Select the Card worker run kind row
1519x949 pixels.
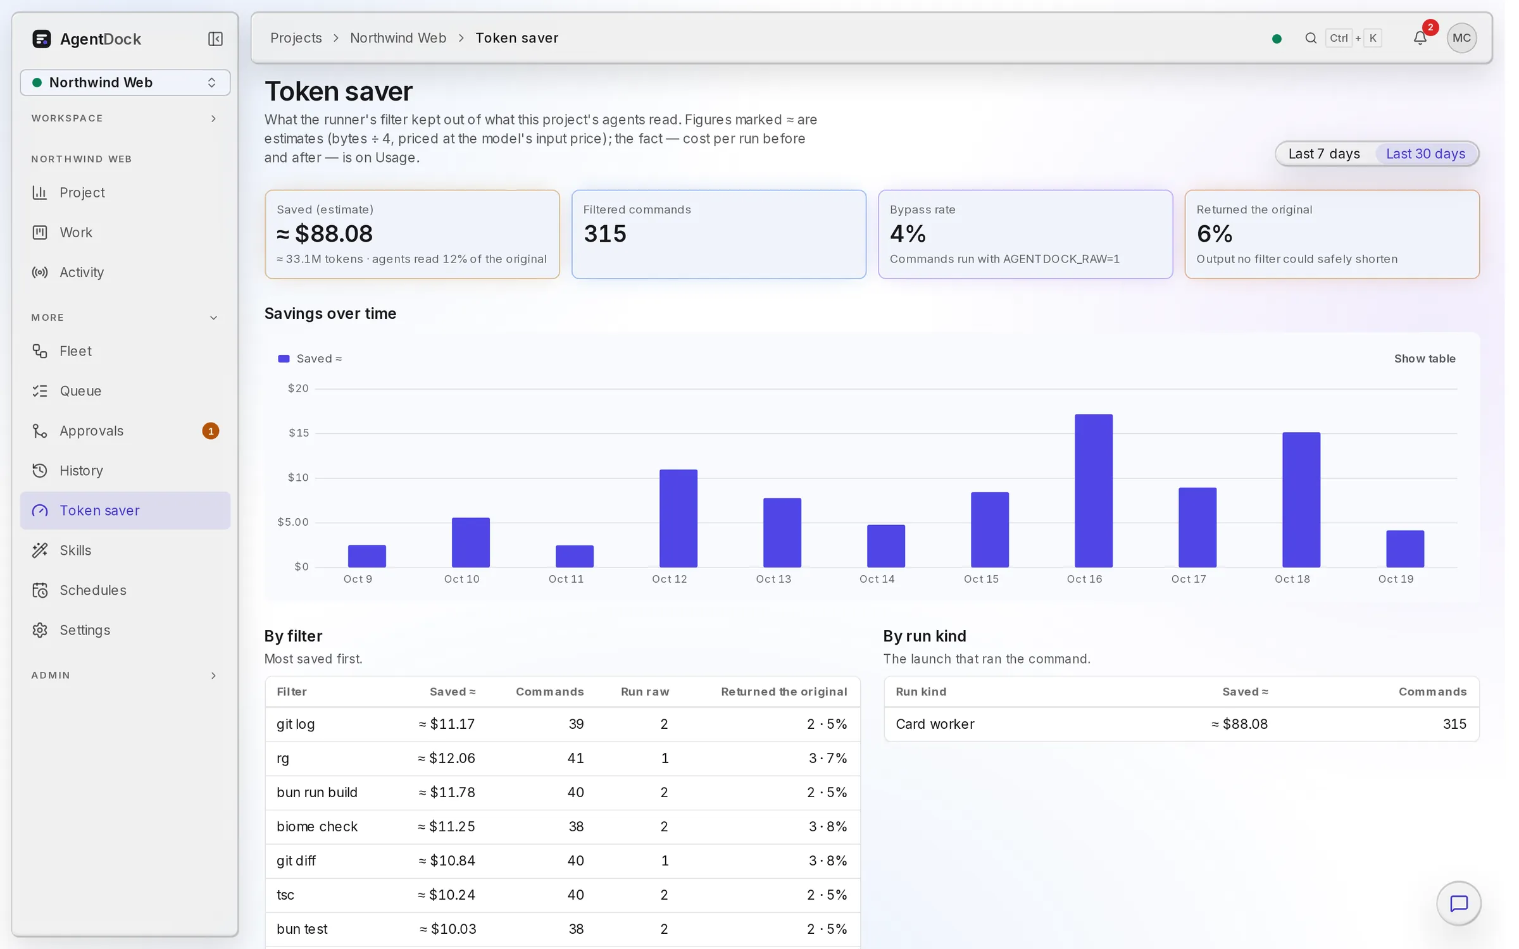point(1181,724)
